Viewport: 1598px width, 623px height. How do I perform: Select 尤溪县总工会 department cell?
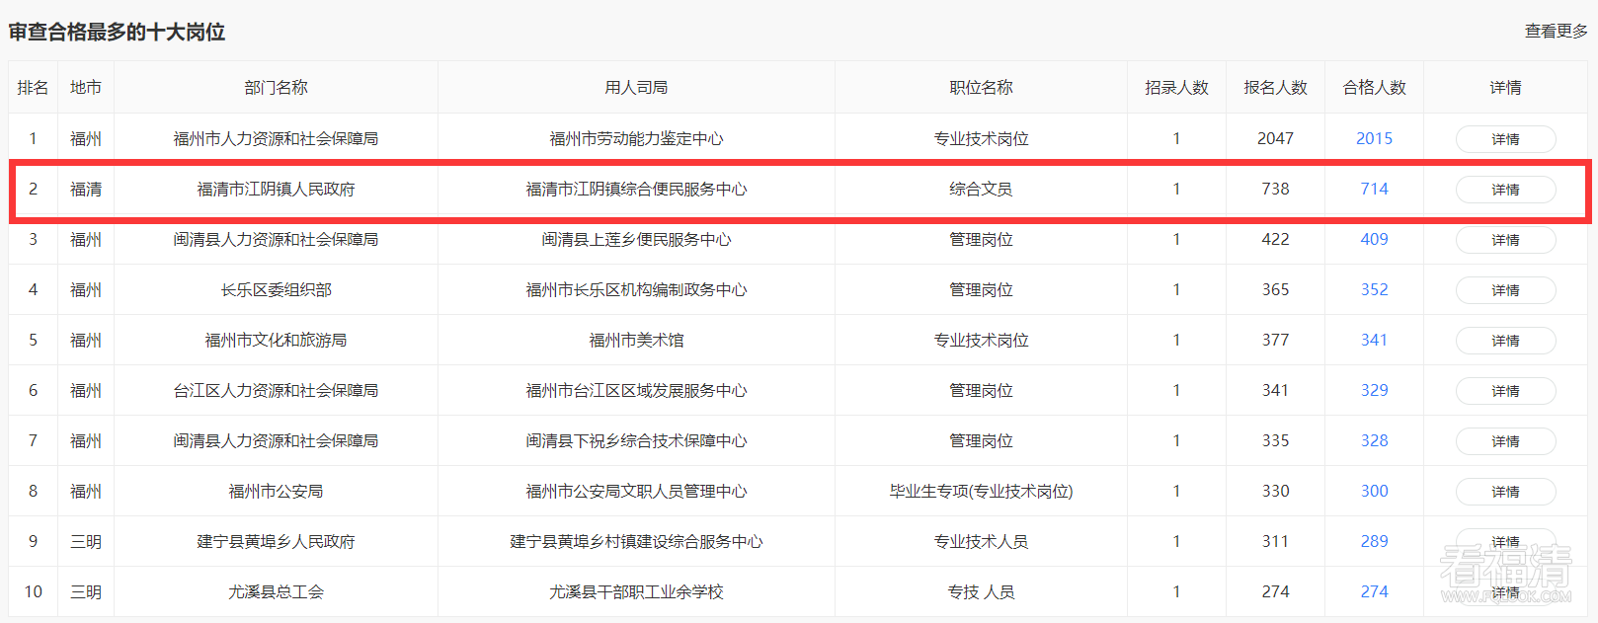(x=276, y=591)
